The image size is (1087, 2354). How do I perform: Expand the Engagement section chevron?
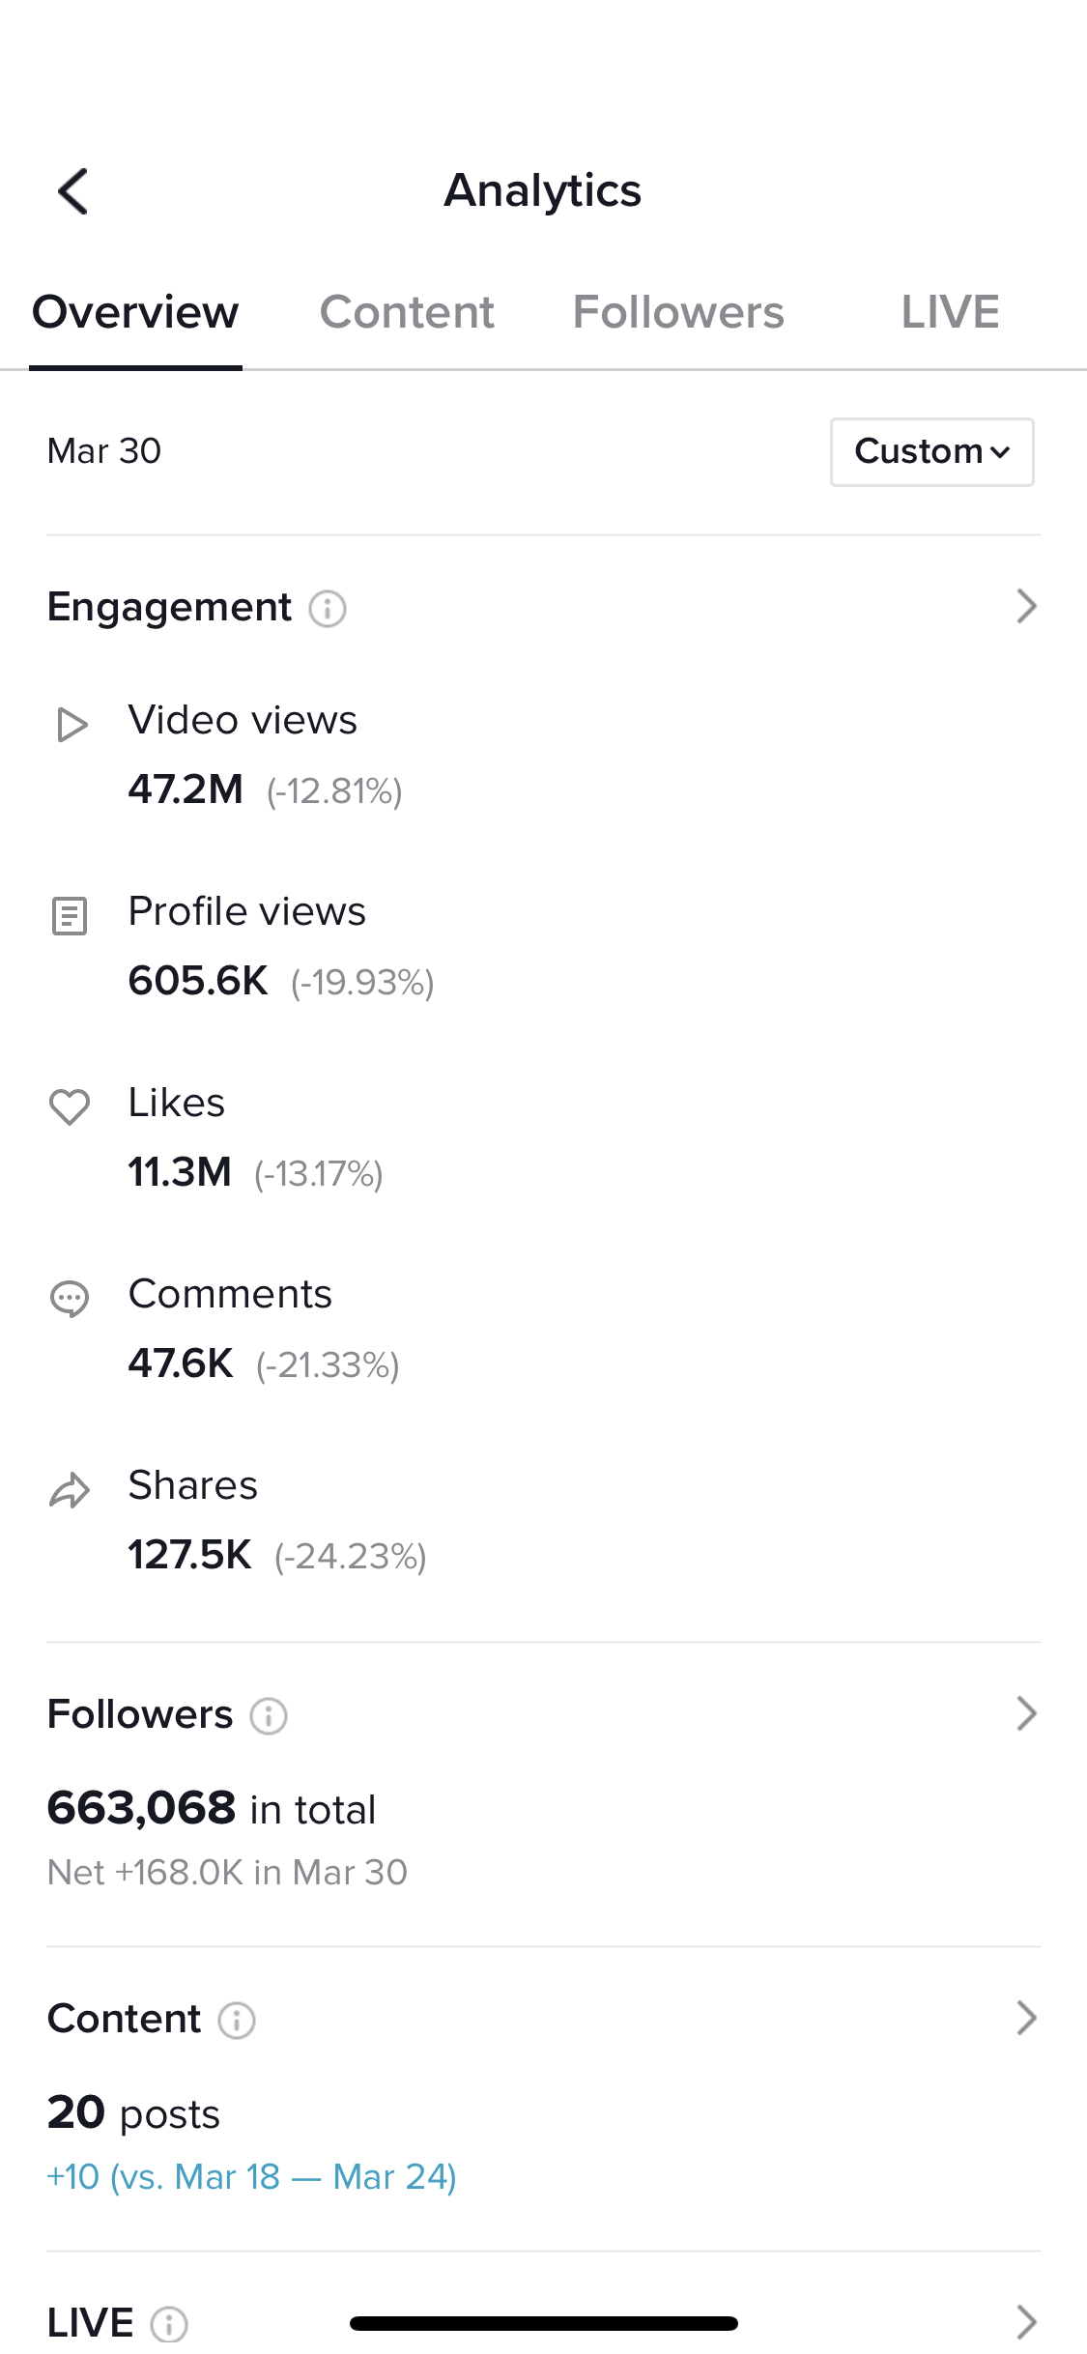[x=1026, y=607]
